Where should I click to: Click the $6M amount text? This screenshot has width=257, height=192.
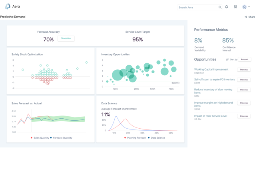point(197,96)
